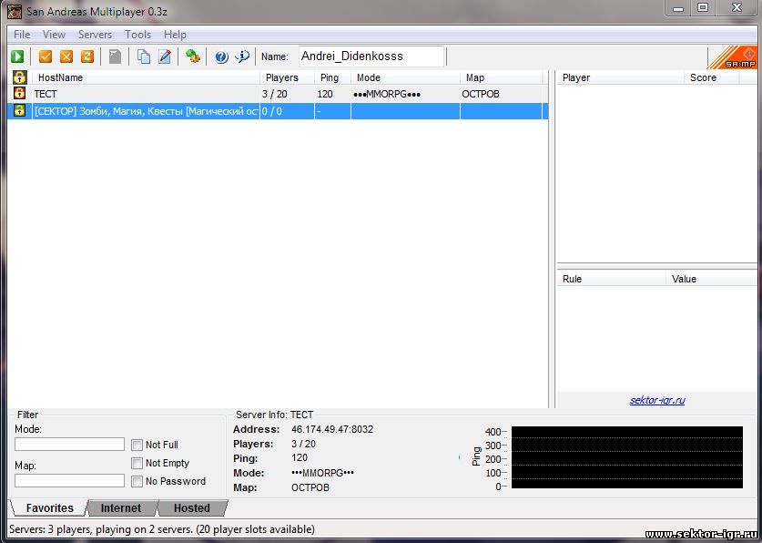Click the padlock column header icon

point(19,77)
